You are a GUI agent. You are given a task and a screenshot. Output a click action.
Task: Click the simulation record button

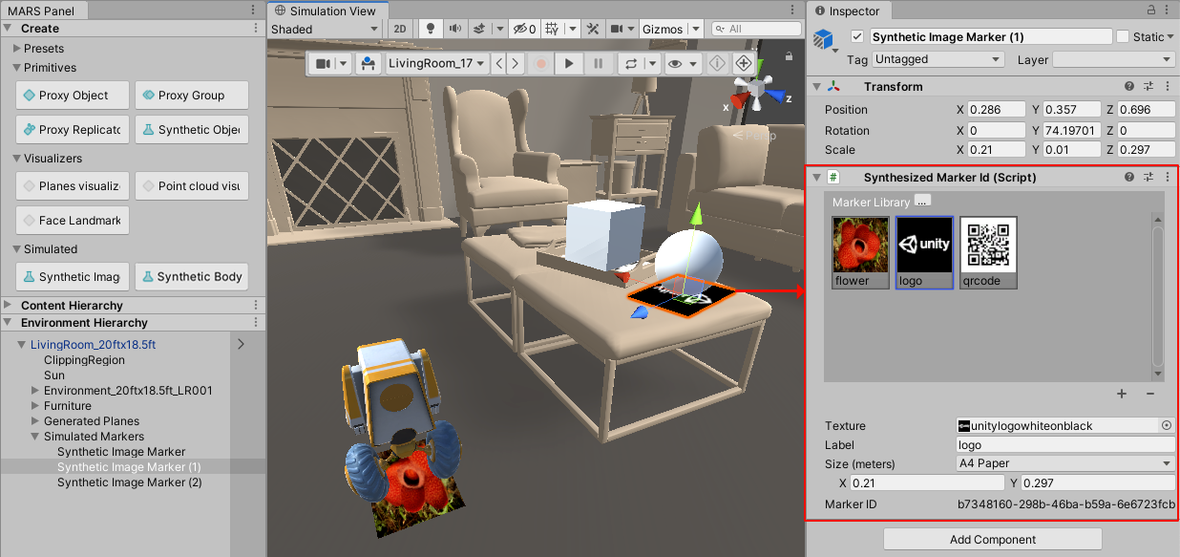coord(540,64)
